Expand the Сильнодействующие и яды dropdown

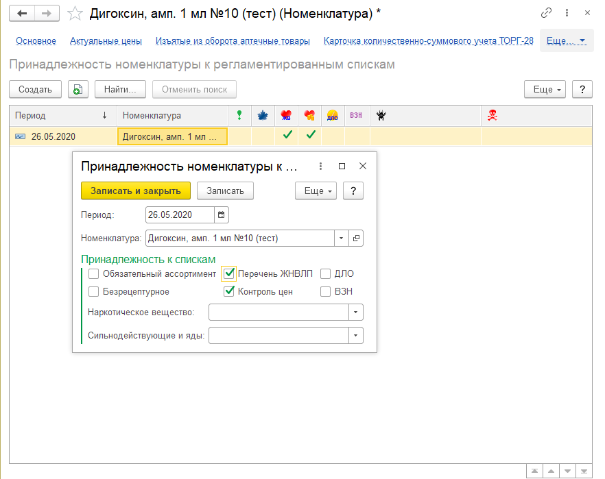[x=356, y=335]
